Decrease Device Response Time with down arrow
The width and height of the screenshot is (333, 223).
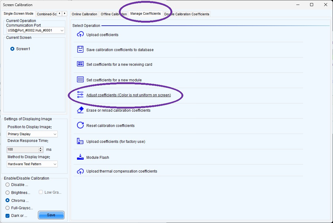(x=41, y=151)
